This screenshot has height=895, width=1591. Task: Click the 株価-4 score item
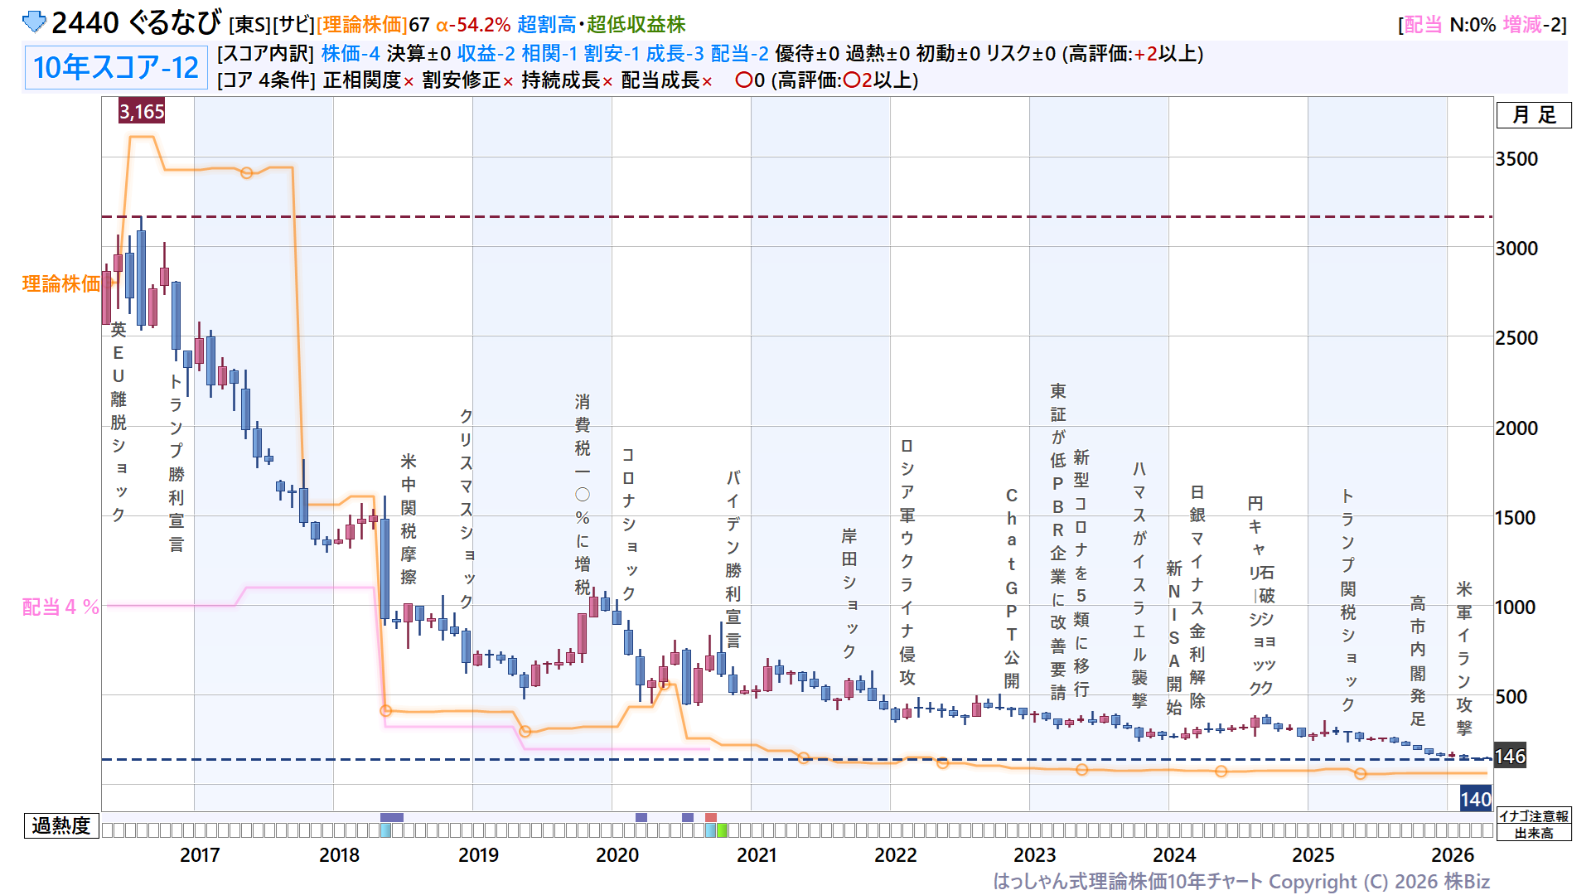pyautogui.click(x=351, y=54)
